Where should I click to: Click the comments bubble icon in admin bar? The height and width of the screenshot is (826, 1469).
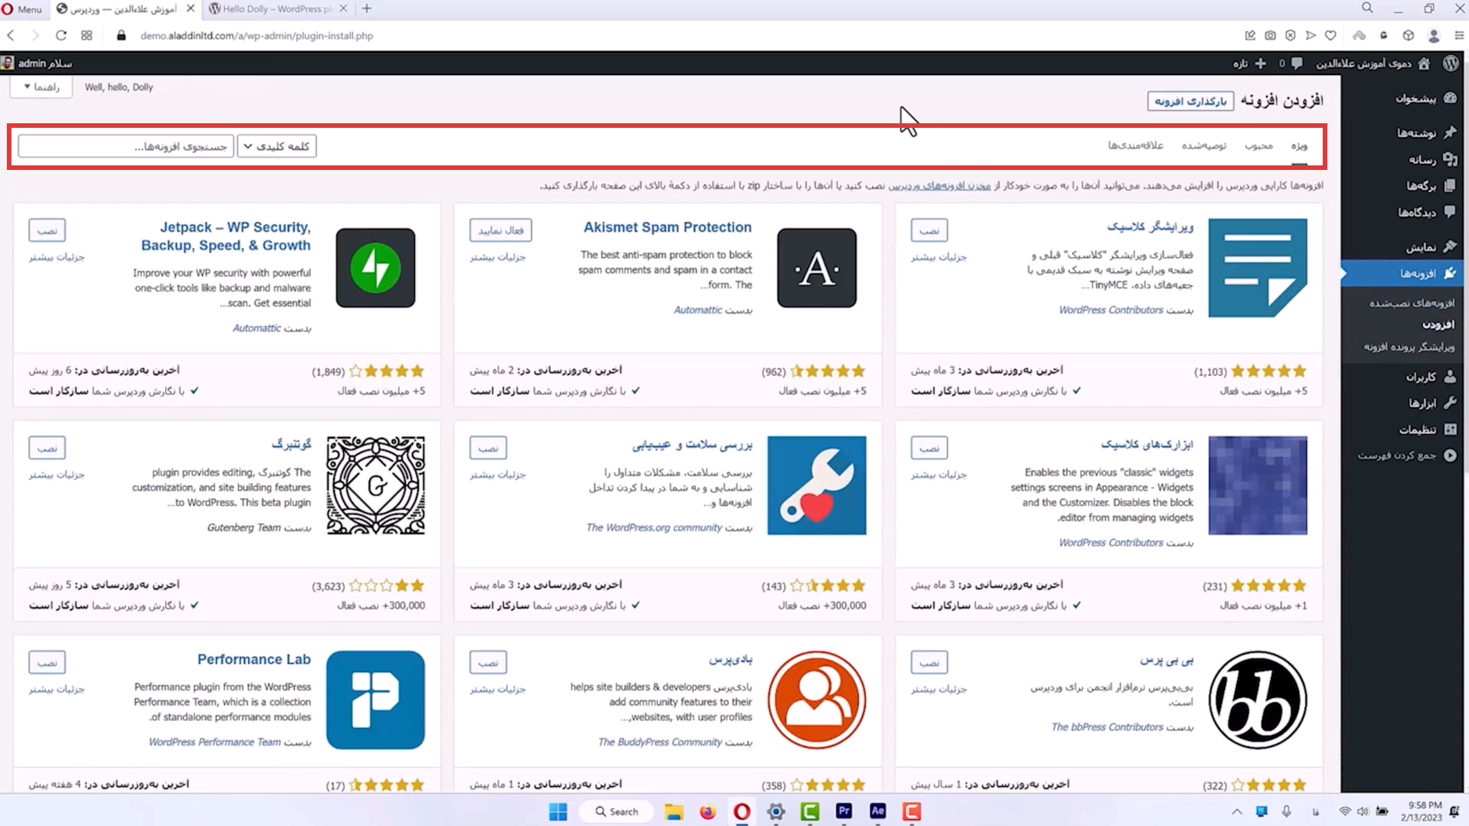(1297, 64)
